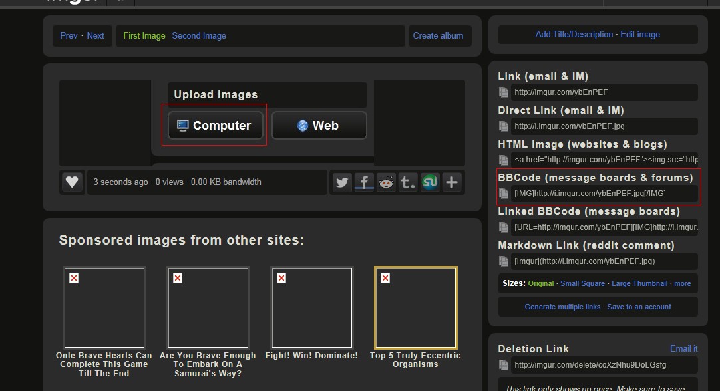720x391 pixels.
Task: Select the Small Square size
Action: (582, 283)
